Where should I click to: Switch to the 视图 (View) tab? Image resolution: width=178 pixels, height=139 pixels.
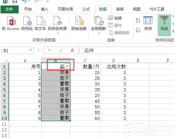point(136,9)
